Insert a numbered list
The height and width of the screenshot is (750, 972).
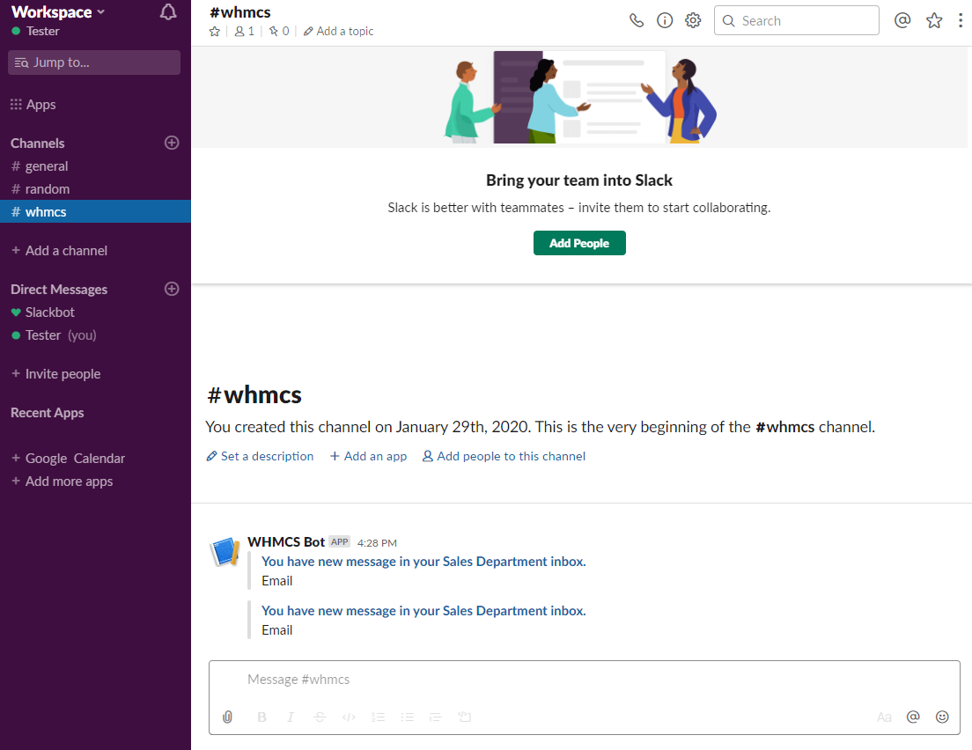click(x=378, y=717)
